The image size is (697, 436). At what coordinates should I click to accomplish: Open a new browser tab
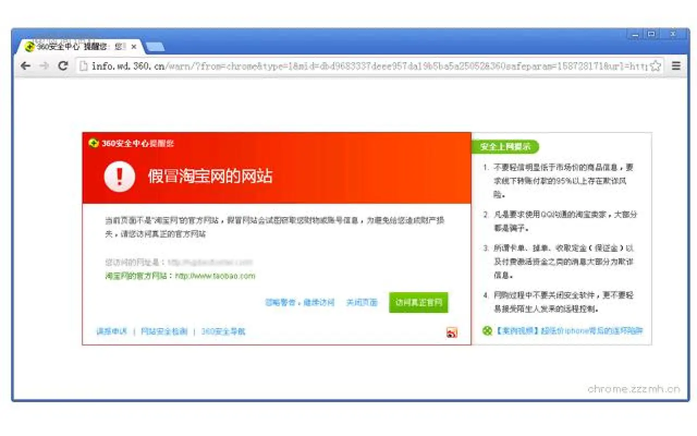(x=154, y=47)
